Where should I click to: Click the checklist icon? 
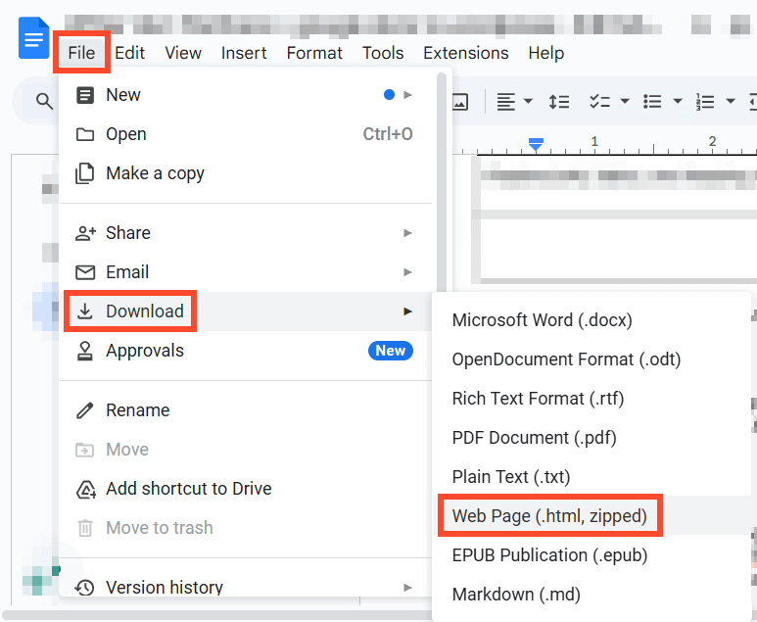click(x=599, y=102)
